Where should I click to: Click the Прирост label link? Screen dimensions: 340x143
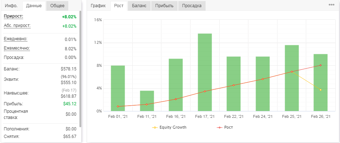(13, 17)
